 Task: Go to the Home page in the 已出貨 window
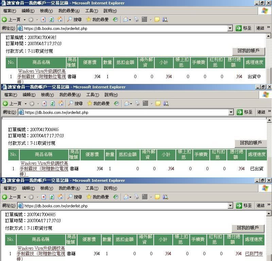[x=61, y=103]
